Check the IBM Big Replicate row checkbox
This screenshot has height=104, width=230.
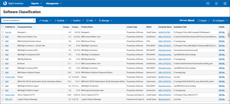[x=2, y=59]
